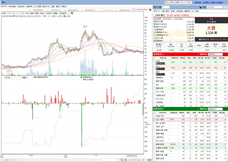Click 個股分析 tab
Image resolution: width=228 pixels, height=162 pixels.
pos(46,6)
